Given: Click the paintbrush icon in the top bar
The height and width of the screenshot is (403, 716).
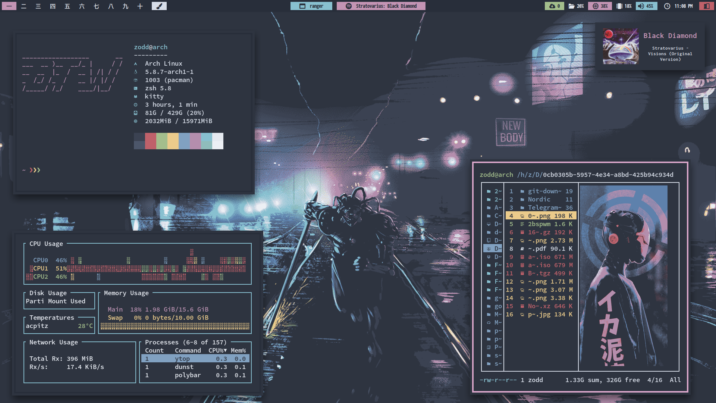Looking at the screenshot, I should 159,6.
